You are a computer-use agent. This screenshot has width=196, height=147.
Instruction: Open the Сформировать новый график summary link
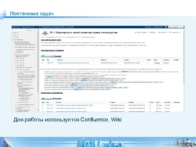[73, 63]
